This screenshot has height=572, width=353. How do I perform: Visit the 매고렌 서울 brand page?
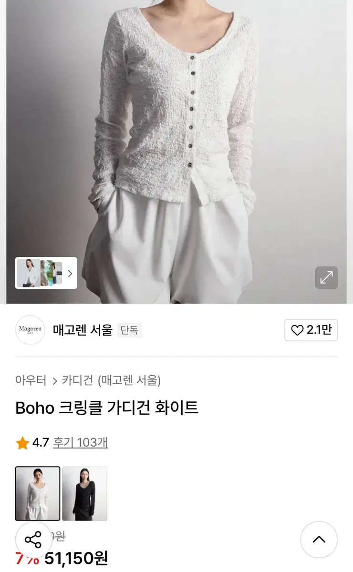tap(83, 330)
